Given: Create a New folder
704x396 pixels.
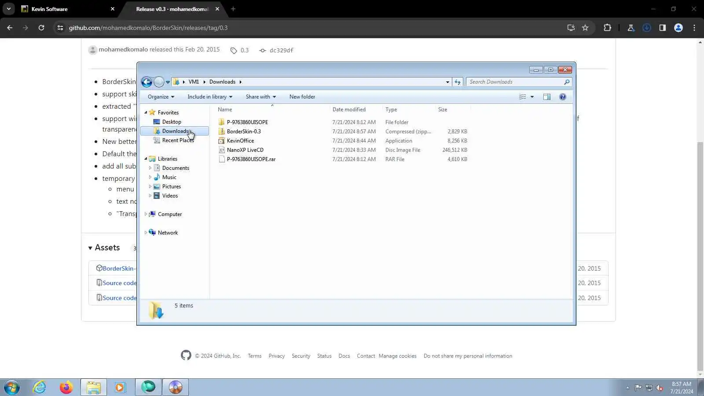Looking at the screenshot, I should click(x=302, y=97).
